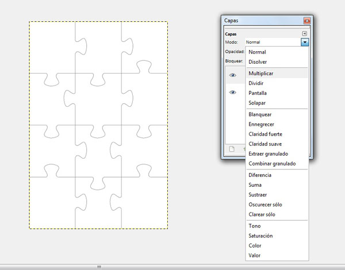
Task: Pick Oscurecer sólo mode
Action: (x=277, y=205)
